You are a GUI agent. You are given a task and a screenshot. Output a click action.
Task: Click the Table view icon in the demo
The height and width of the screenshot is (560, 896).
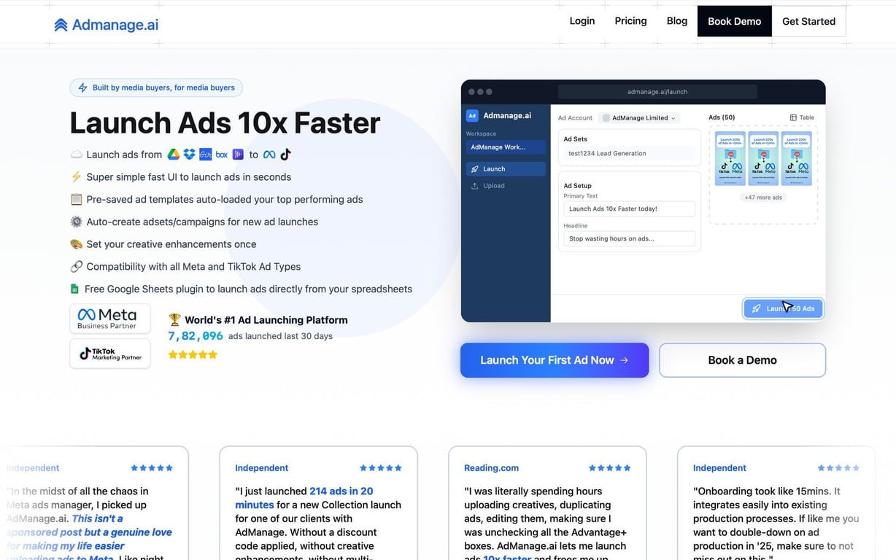click(794, 117)
